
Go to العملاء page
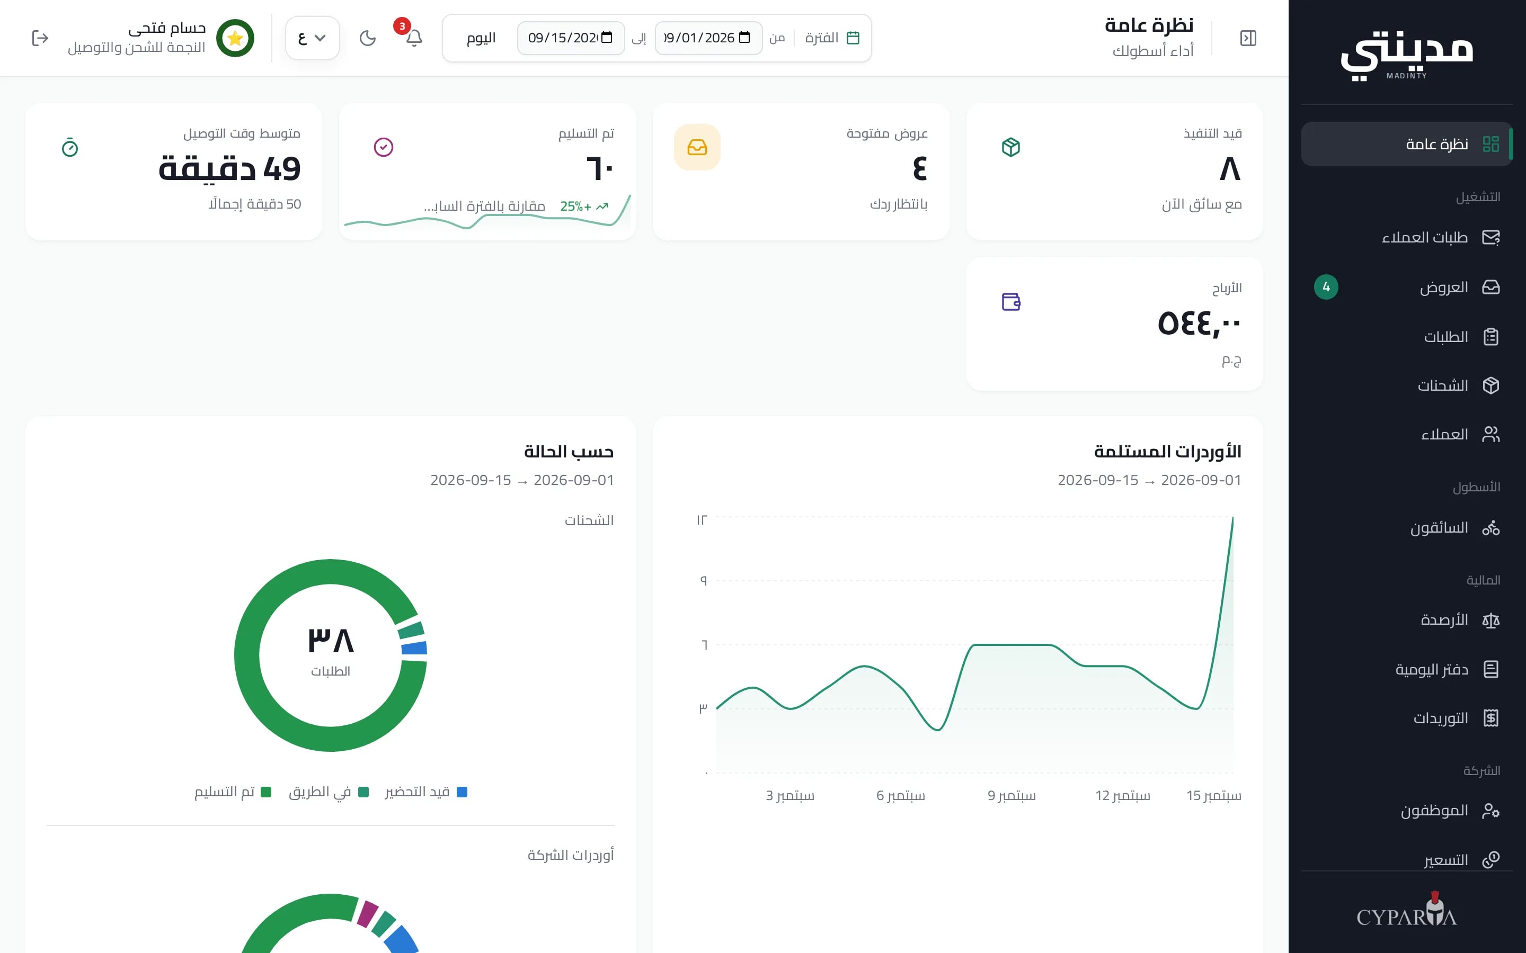click(x=1407, y=434)
